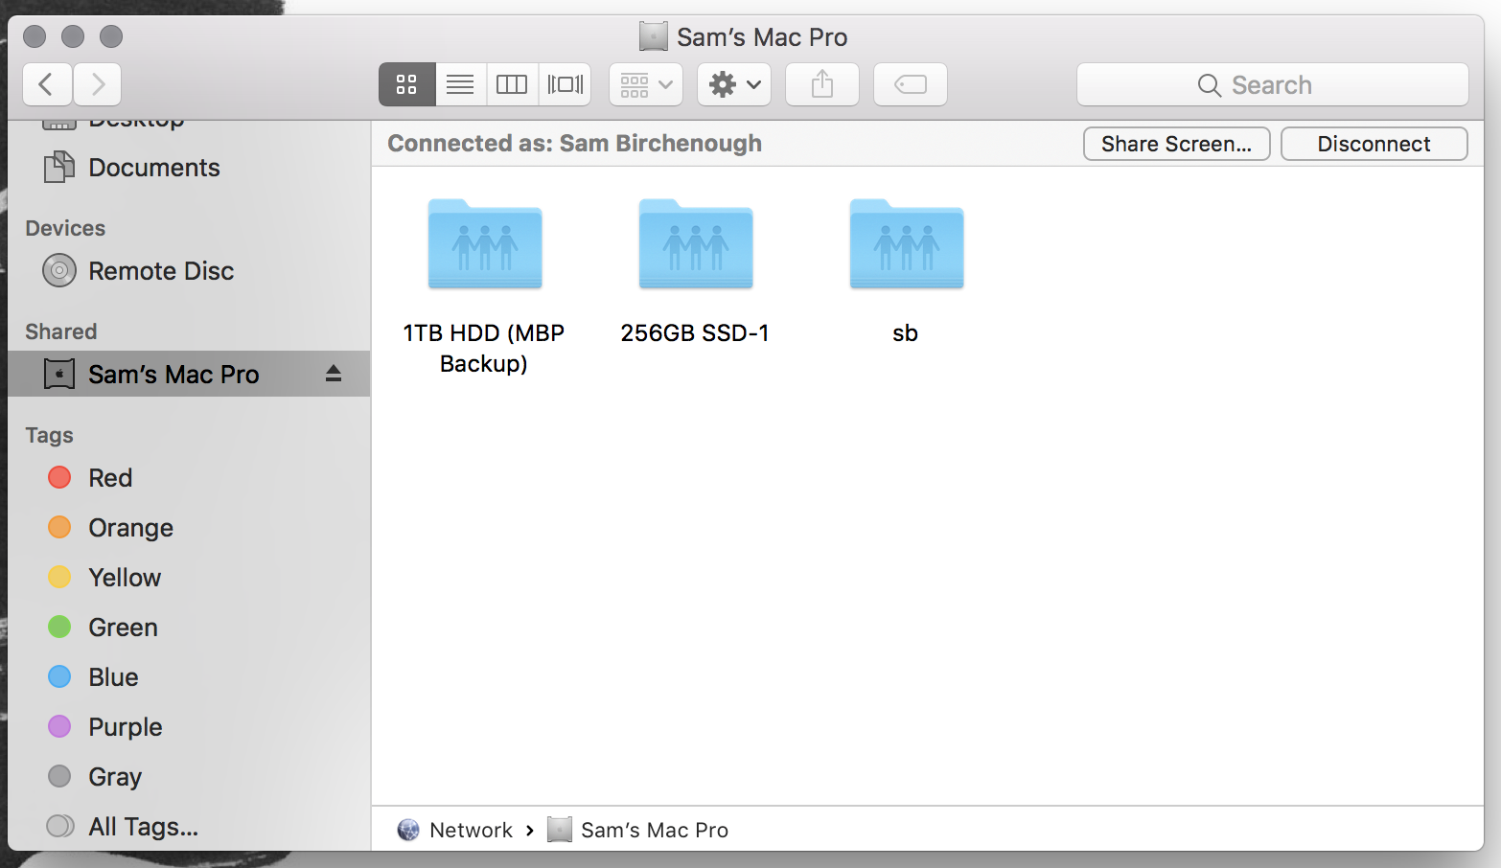
Task: Select the Purple tag
Action: 189,726
